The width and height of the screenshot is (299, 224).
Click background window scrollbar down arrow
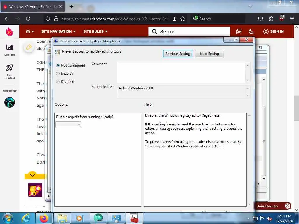click(x=264, y=179)
